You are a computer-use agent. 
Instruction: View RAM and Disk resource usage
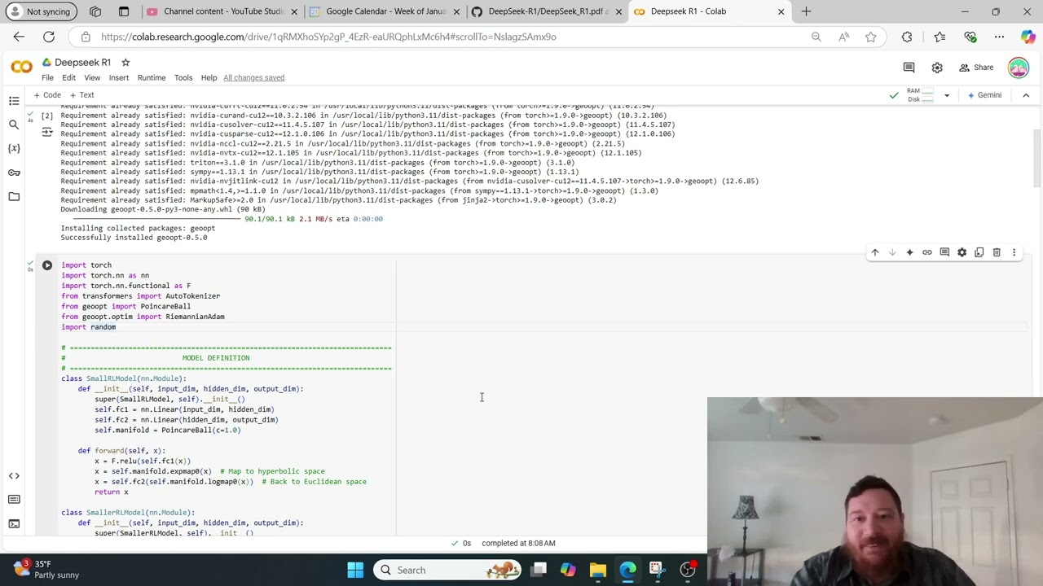920,95
